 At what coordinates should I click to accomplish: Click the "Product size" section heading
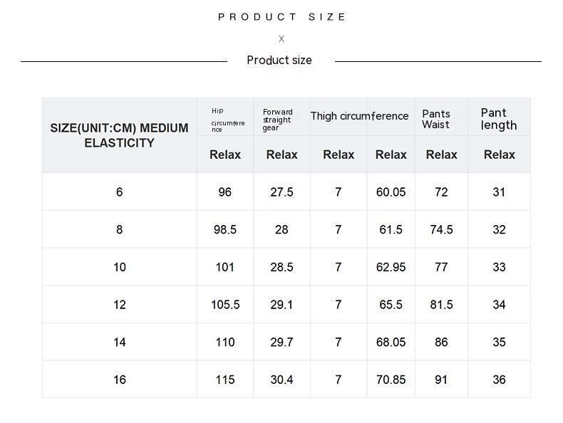pyautogui.click(x=279, y=61)
